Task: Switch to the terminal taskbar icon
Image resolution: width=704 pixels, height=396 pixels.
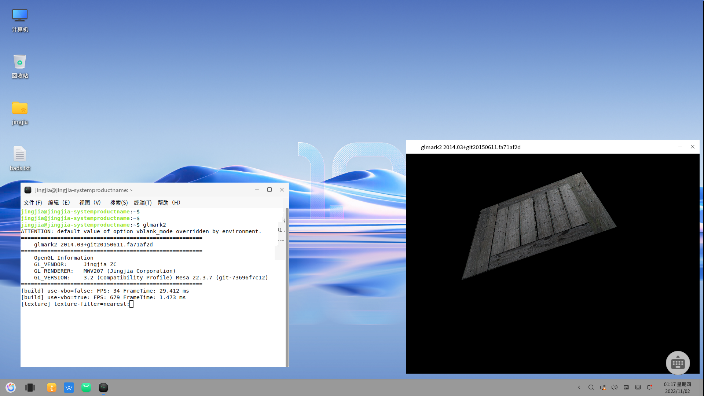Action: pyautogui.click(x=103, y=388)
